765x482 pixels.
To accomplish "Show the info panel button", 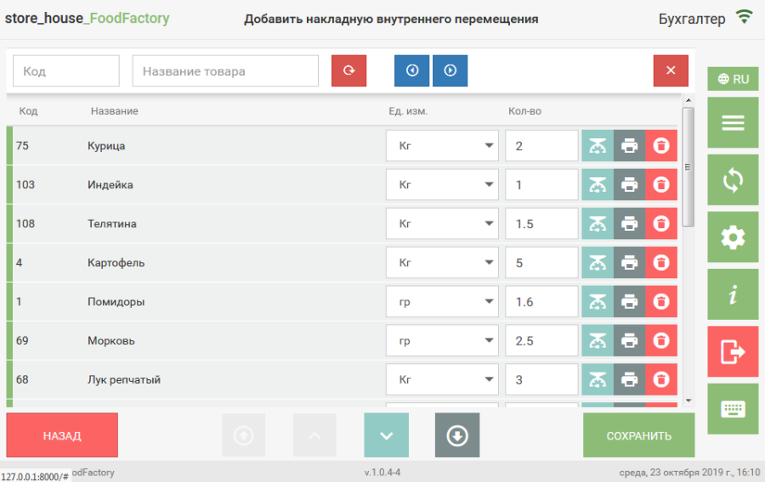I will click(733, 294).
